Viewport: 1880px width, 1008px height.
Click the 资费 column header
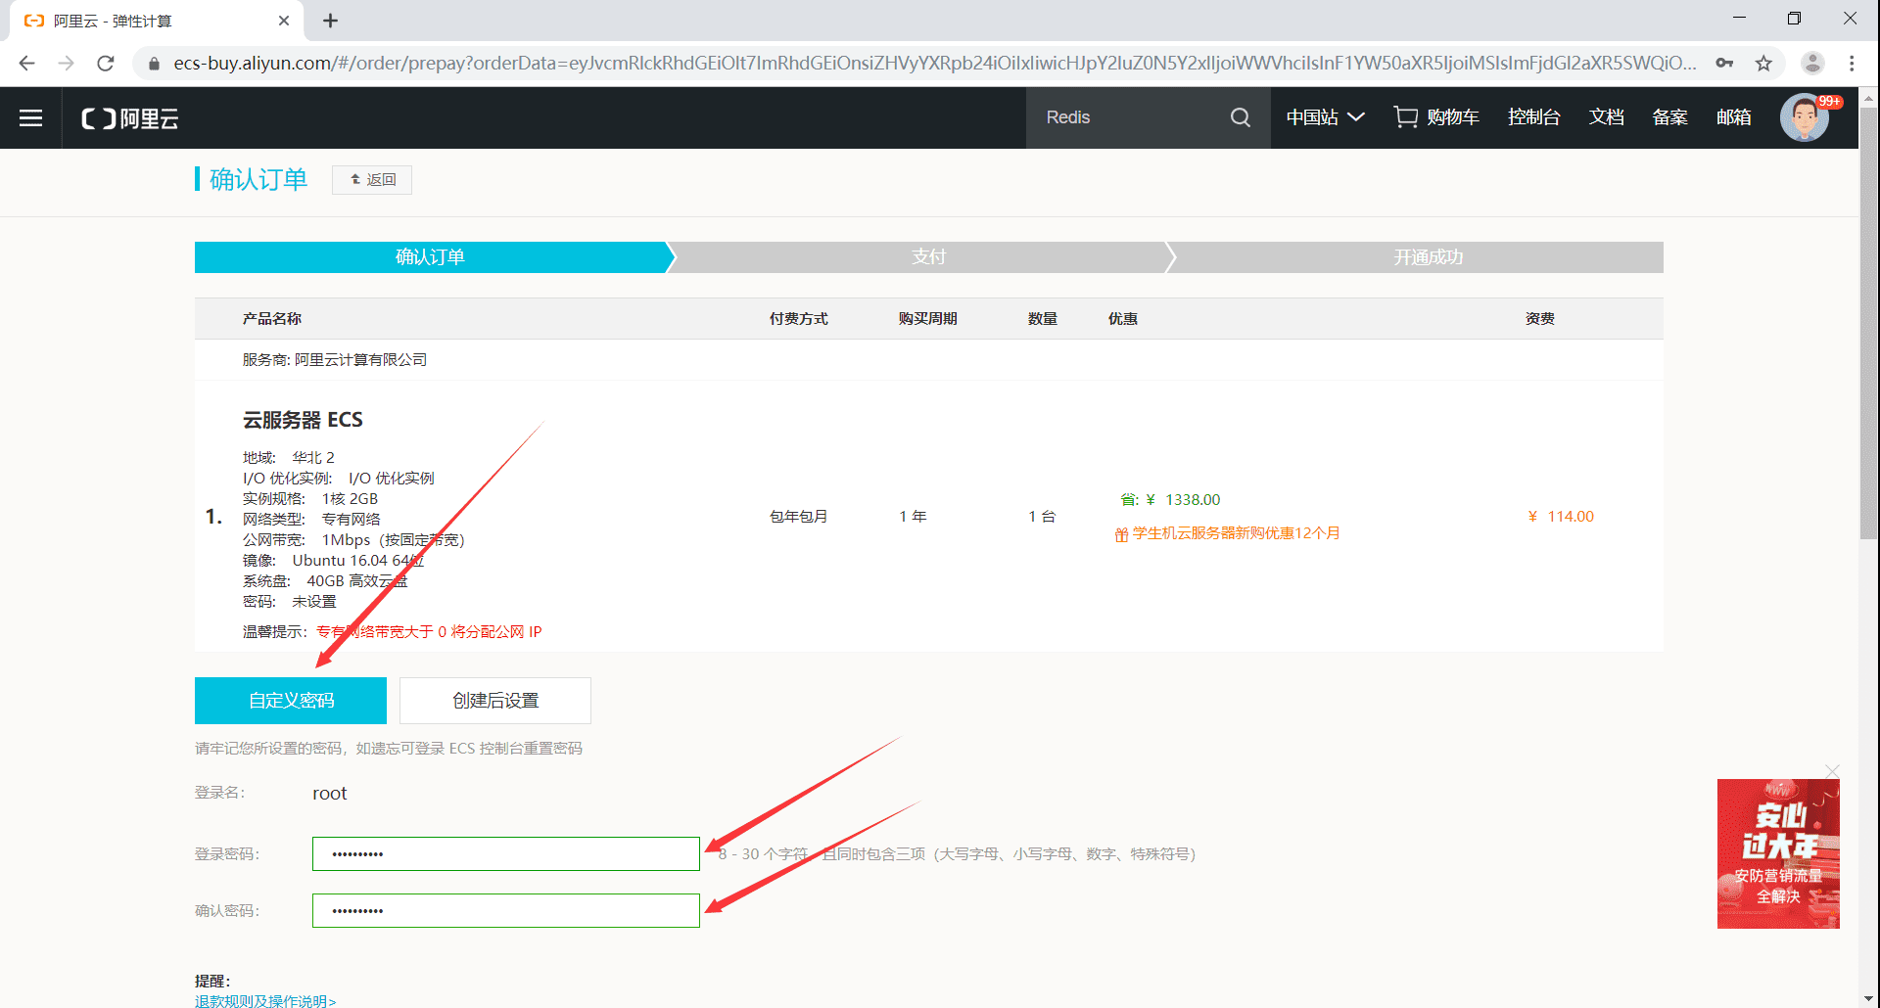1539,319
